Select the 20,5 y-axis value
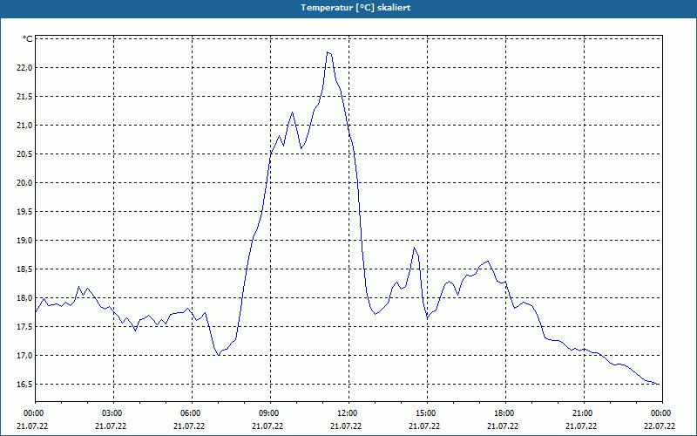The height and width of the screenshot is (436, 697). (25, 154)
